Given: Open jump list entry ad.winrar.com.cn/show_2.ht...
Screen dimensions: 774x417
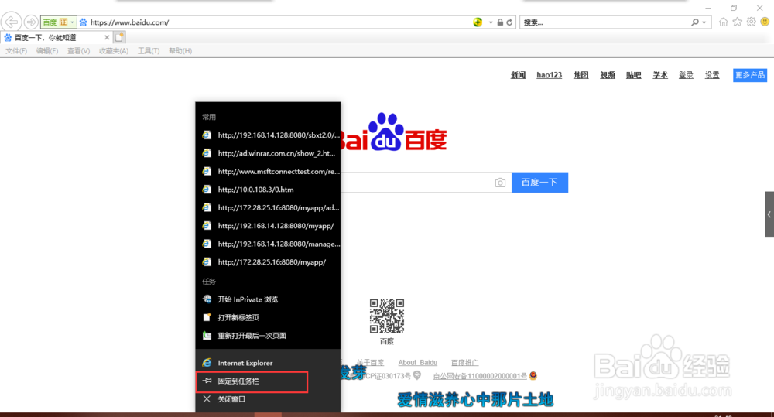Looking at the screenshot, I should click(268, 153).
